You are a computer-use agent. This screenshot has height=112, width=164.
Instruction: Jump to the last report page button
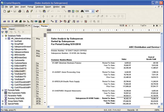(x=157, y=26)
